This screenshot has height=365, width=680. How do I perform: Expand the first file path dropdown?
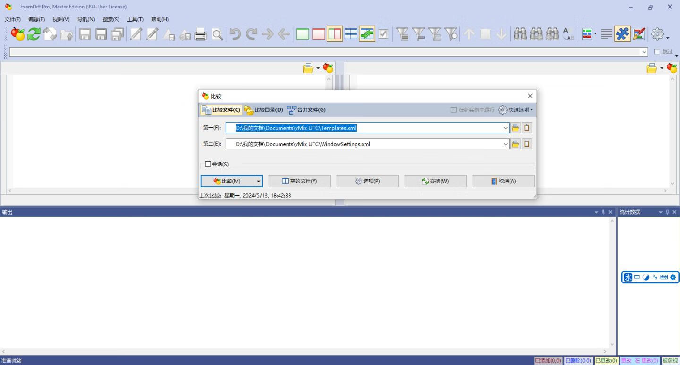pyautogui.click(x=506, y=128)
